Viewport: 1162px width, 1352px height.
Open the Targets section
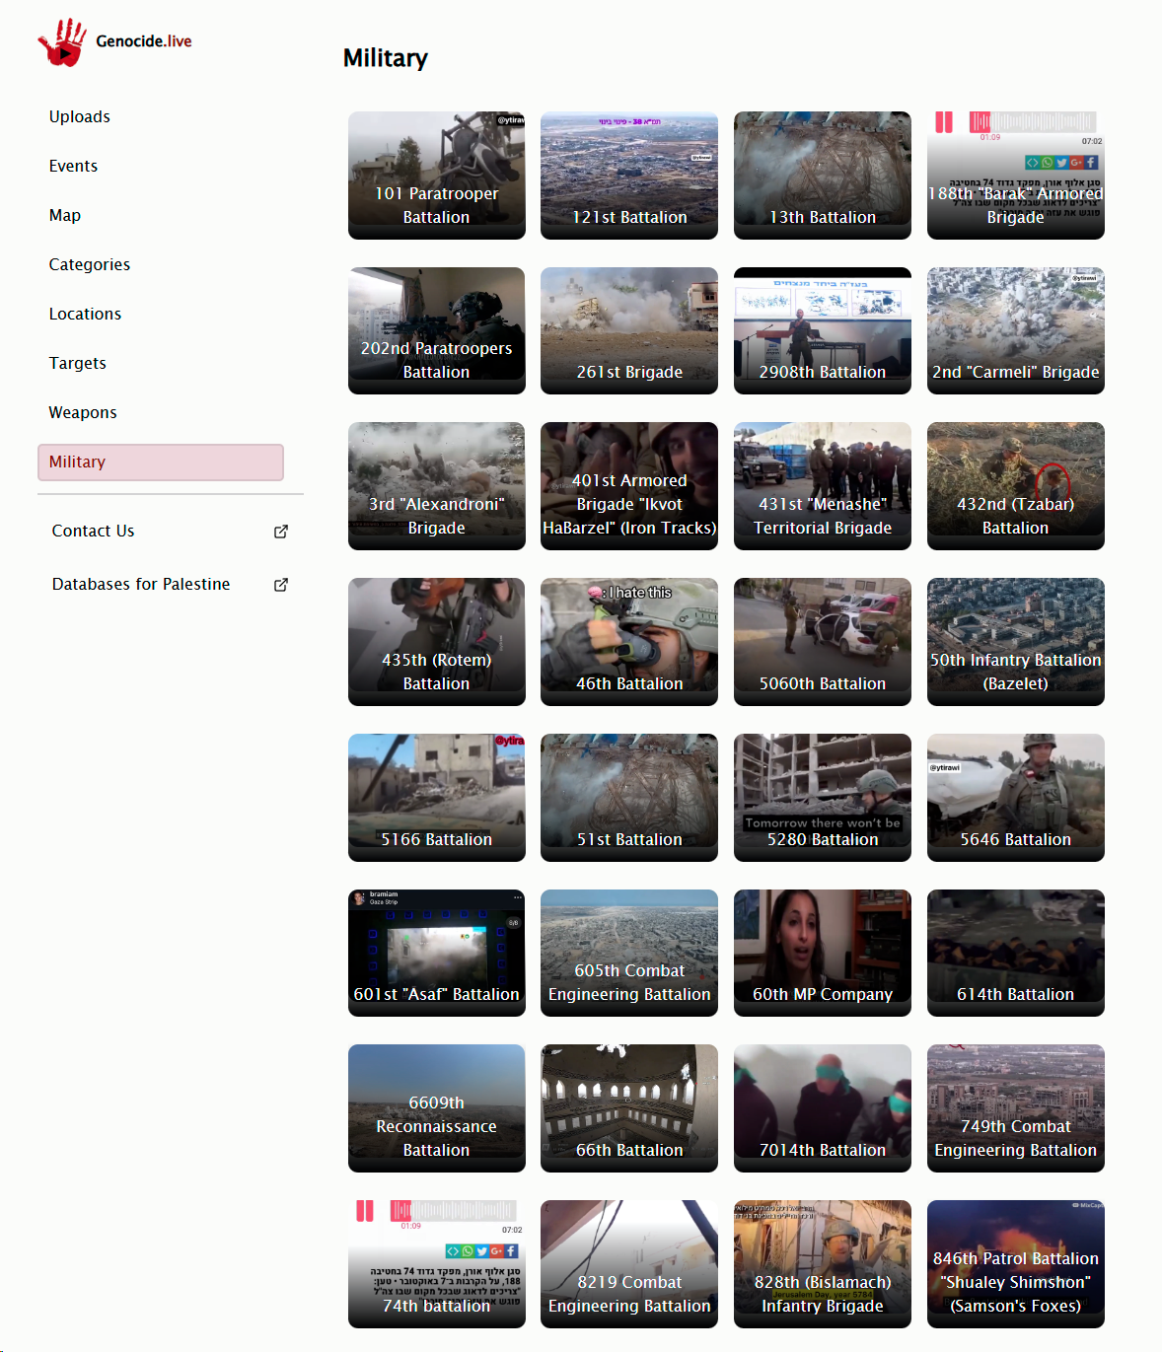tap(78, 363)
